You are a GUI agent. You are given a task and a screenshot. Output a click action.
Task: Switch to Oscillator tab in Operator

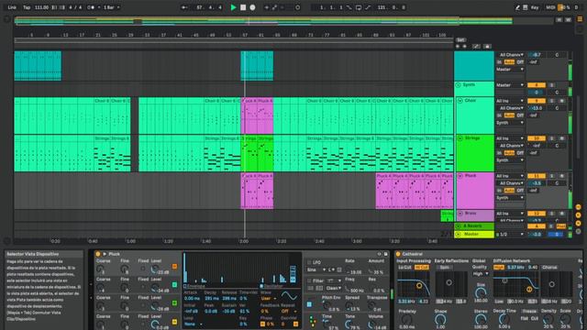coord(271,286)
